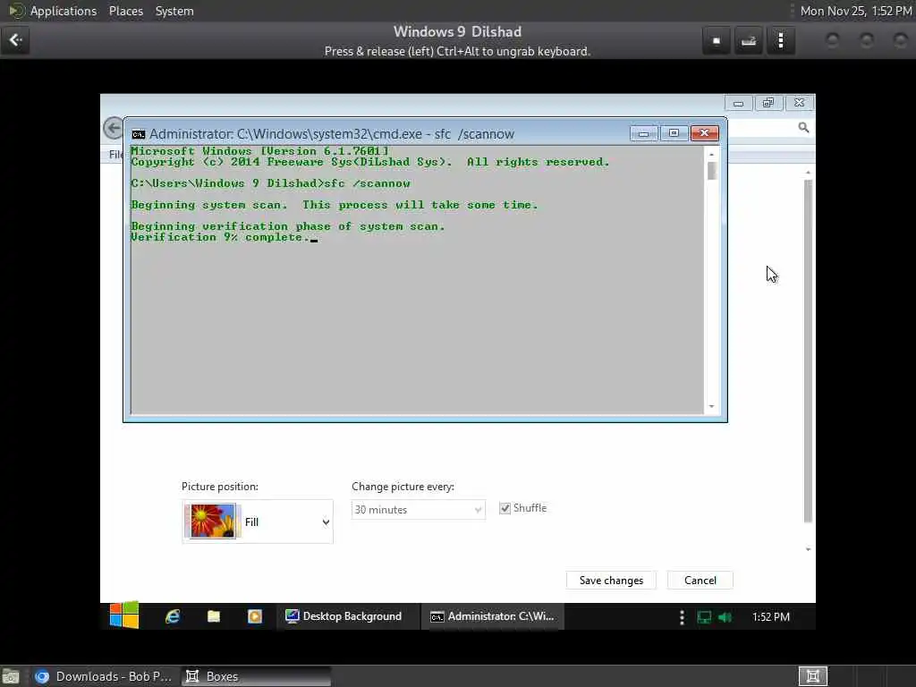Click the Copyright 2014 Freeware Sys line
The image size is (916, 687).
coord(370,162)
